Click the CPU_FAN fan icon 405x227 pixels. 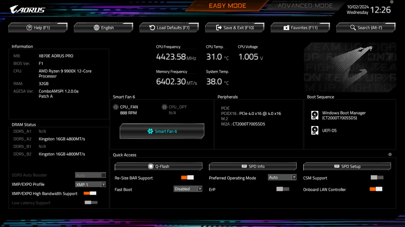[116, 107]
